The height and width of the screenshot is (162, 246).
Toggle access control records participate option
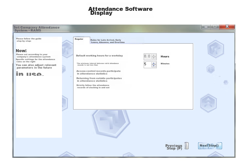(x=98, y=72)
